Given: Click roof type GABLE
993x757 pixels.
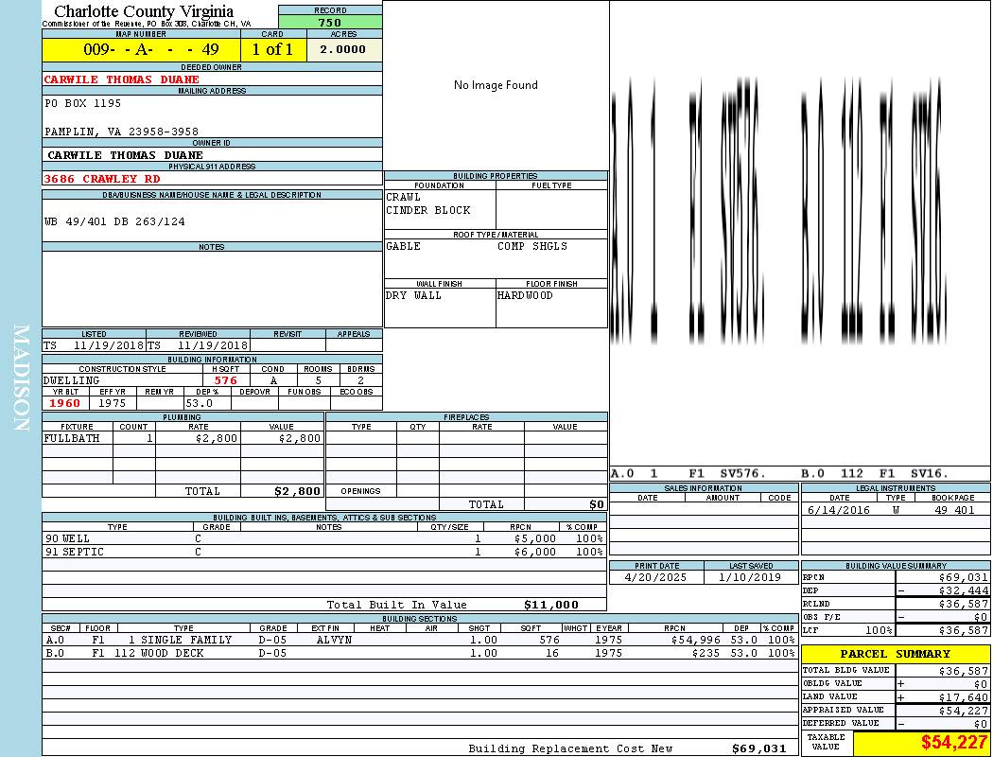Looking at the screenshot, I should pos(404,246).
